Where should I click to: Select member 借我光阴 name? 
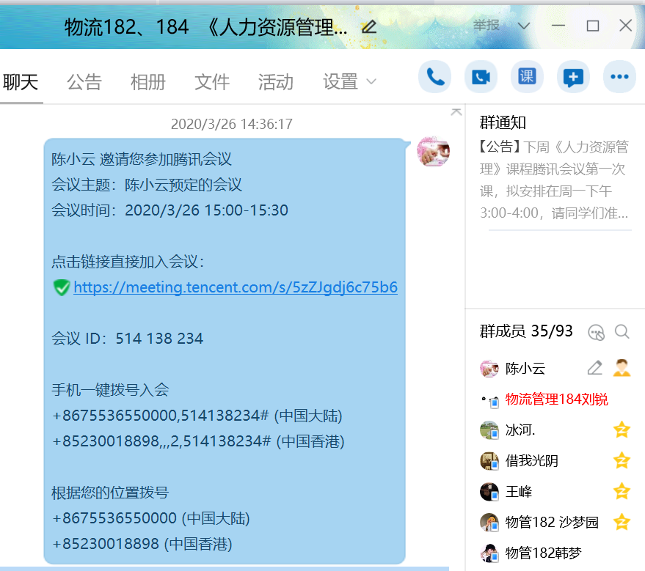[532, 460]
